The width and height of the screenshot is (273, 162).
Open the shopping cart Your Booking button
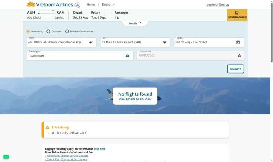point(237,15)
